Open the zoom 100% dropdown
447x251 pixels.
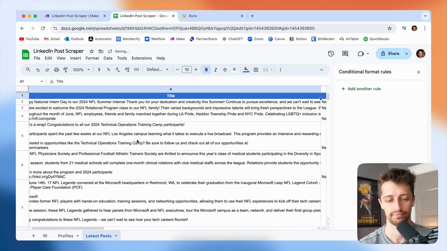coord(81,70)
